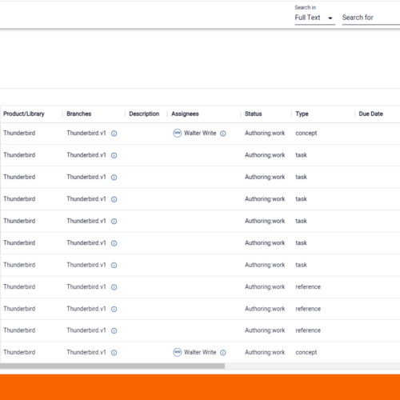Viewport: 400px width, 400px height.
Task: Sort by the Due Date column header
Action: (370, 114)
